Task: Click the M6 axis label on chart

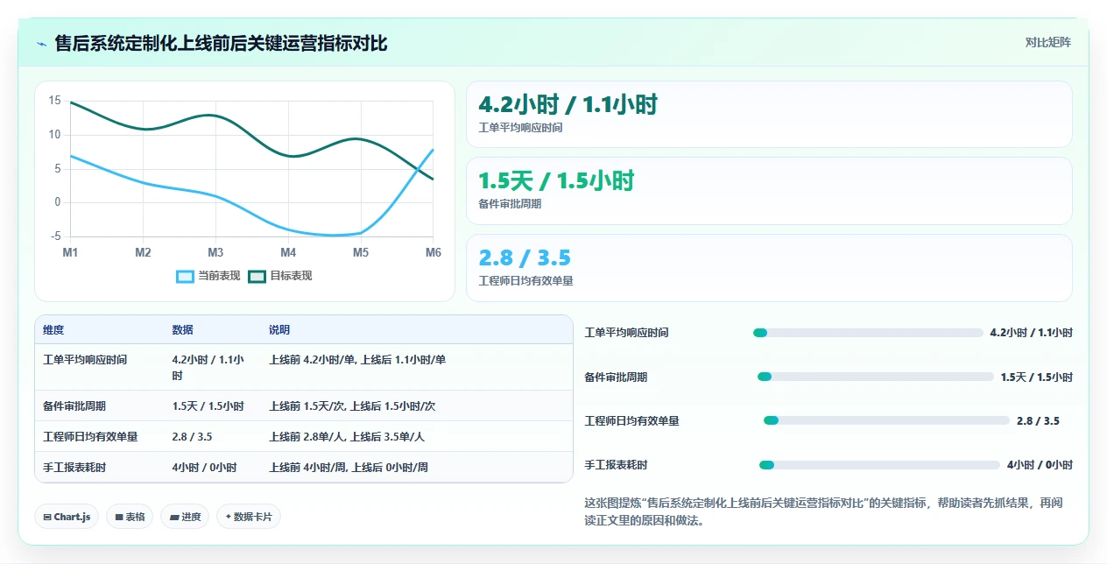Action: 434,252
